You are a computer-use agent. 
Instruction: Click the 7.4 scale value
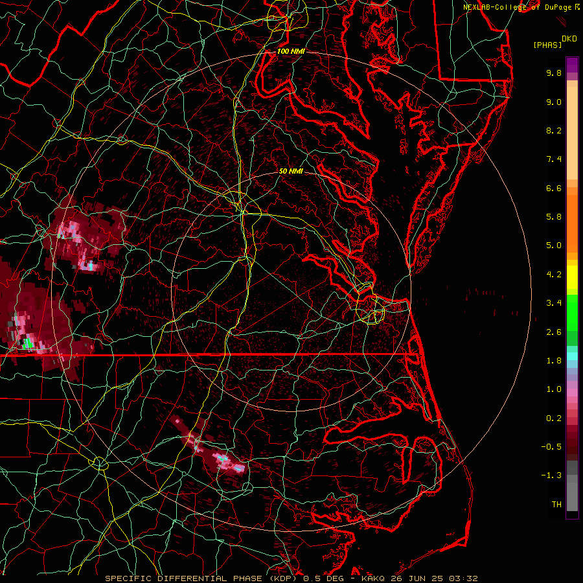(x=554, y=159)
